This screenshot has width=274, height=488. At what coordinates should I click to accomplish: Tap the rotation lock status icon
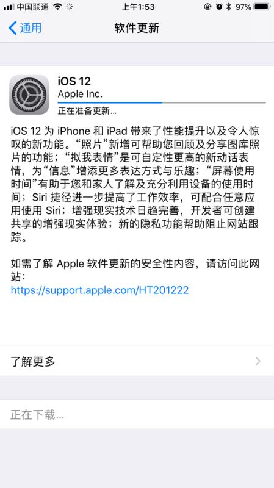[x=207, y=7]
